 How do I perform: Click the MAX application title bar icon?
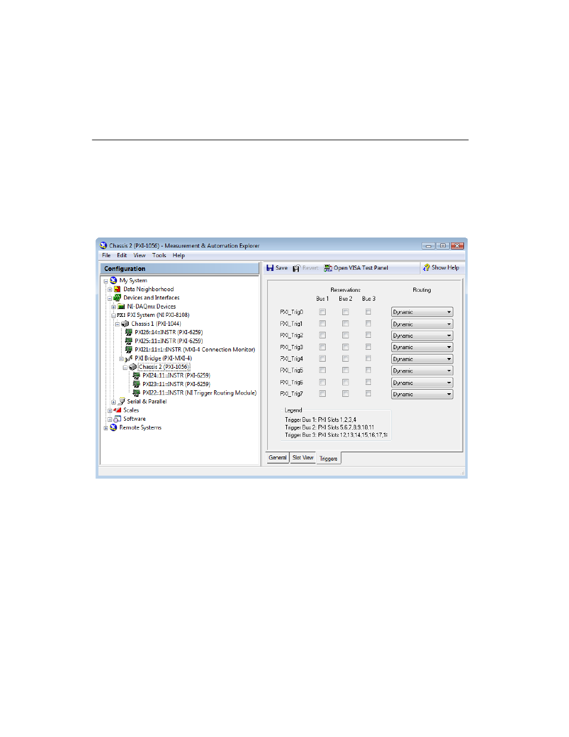tap(103, 245)
